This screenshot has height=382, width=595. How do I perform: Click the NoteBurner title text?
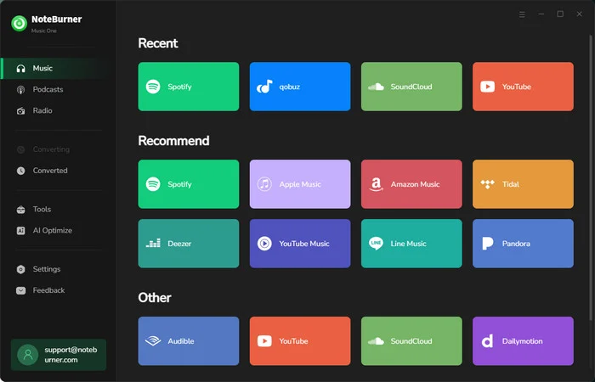pos(57,19)
